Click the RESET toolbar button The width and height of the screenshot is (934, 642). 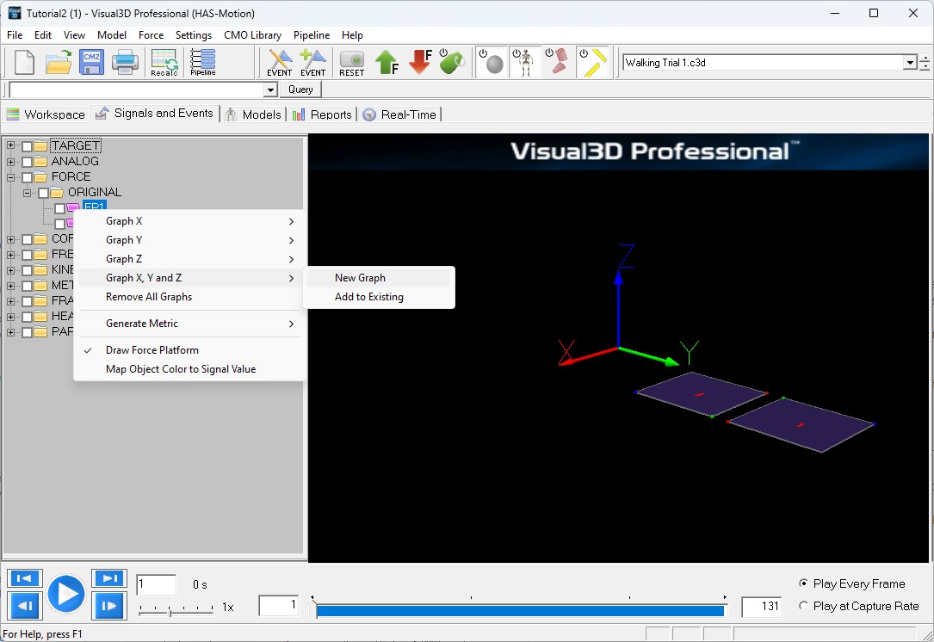351,63
